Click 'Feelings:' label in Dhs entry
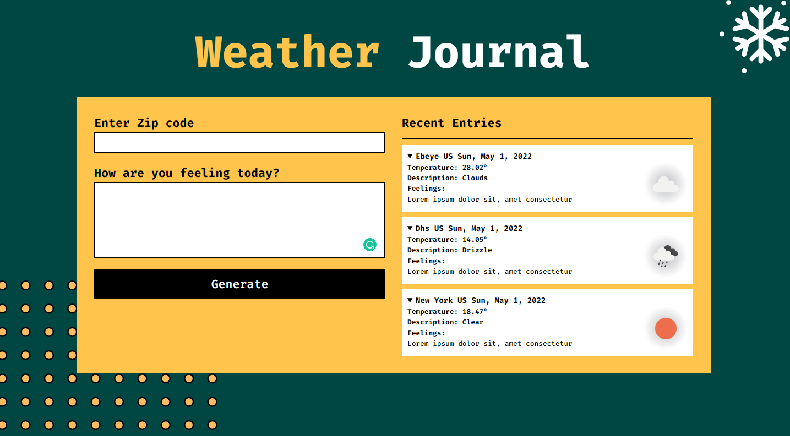This screenshot has width=790, height=436. click(x=426, y=261)
